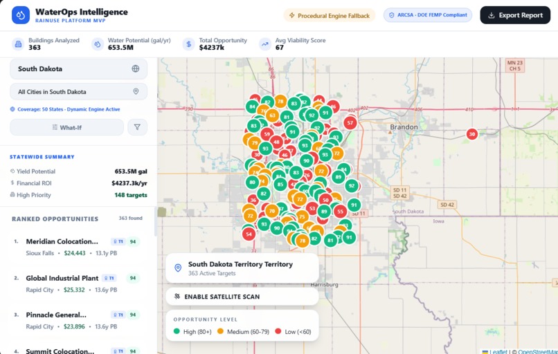Screen dimensions: 558x354
Task: Click the red map marker labeled 55
Action: 340,211
